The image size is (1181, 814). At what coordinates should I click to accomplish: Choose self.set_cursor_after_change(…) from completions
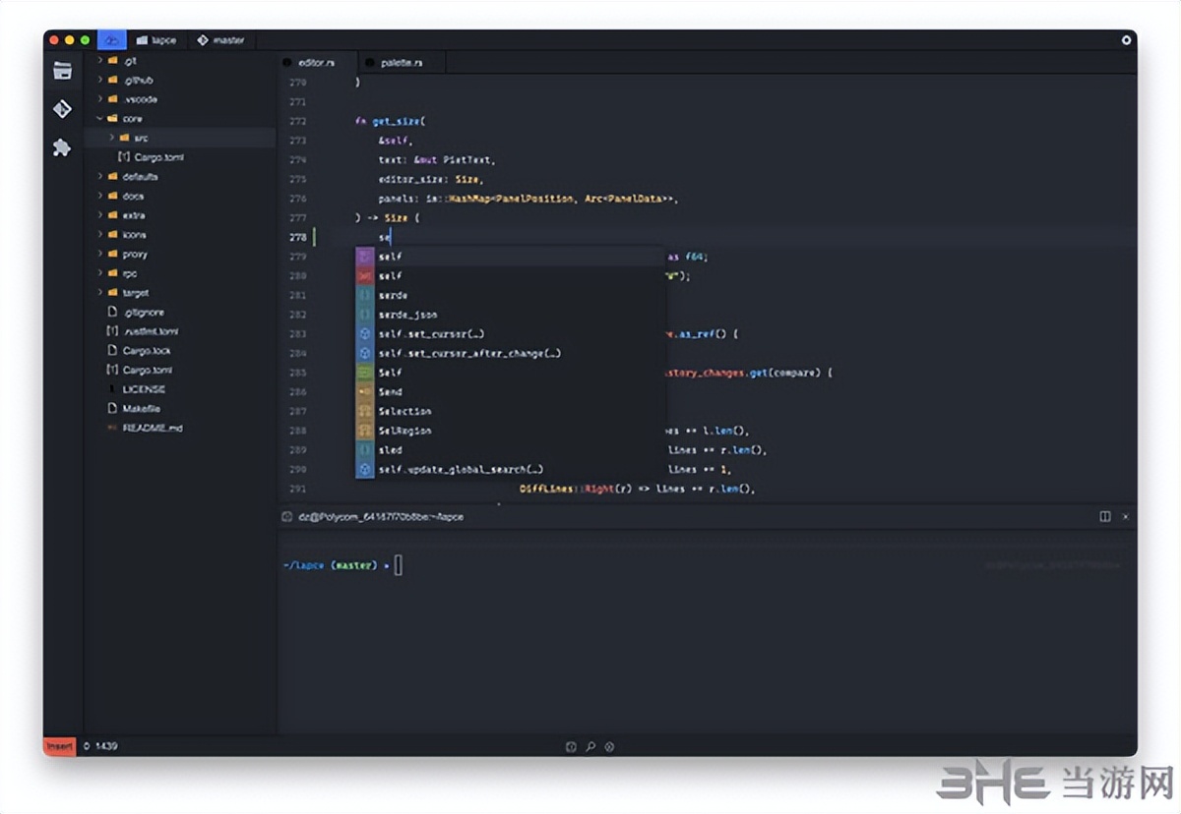click(x=510, y=353)
